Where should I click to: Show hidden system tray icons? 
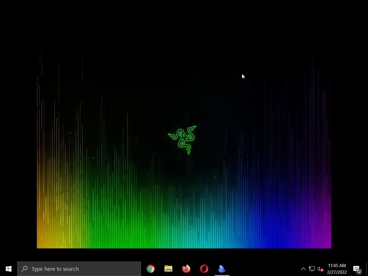303,269
